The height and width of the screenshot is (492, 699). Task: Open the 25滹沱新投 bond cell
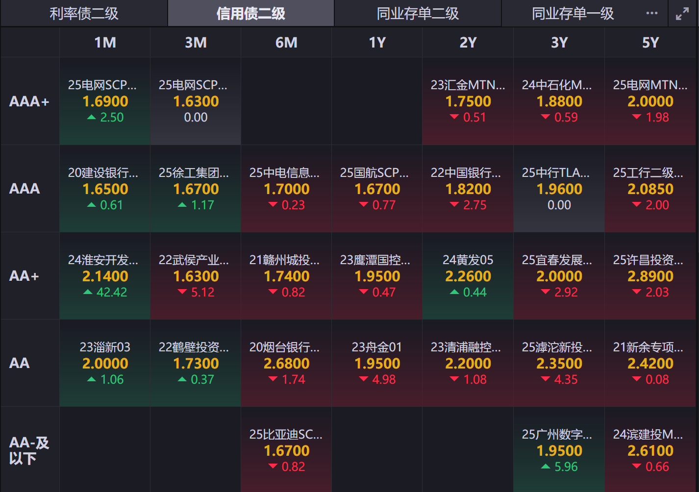(x=559, y=363)
